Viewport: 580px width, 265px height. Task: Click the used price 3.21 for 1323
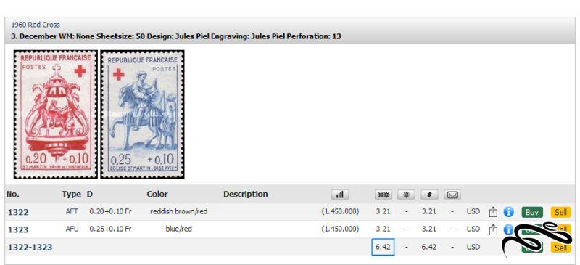tap(428, 229)
